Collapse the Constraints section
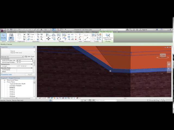Viewport: 174px width, 130px height. pyautogui.click(x=32, y=59)
